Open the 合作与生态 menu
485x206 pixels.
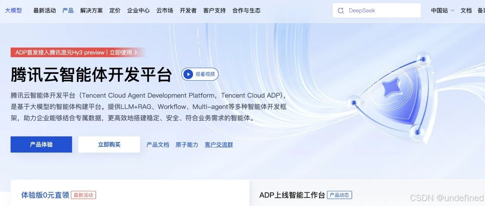coord(246,11)
